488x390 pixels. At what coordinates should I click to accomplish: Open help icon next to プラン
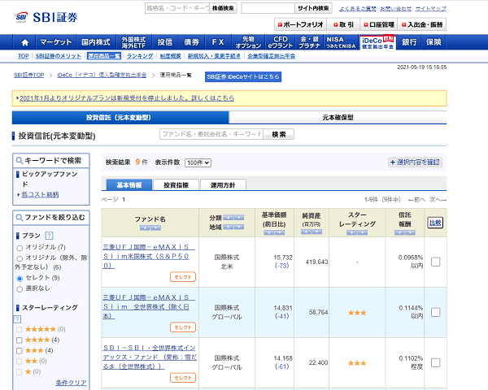point(49,236)
